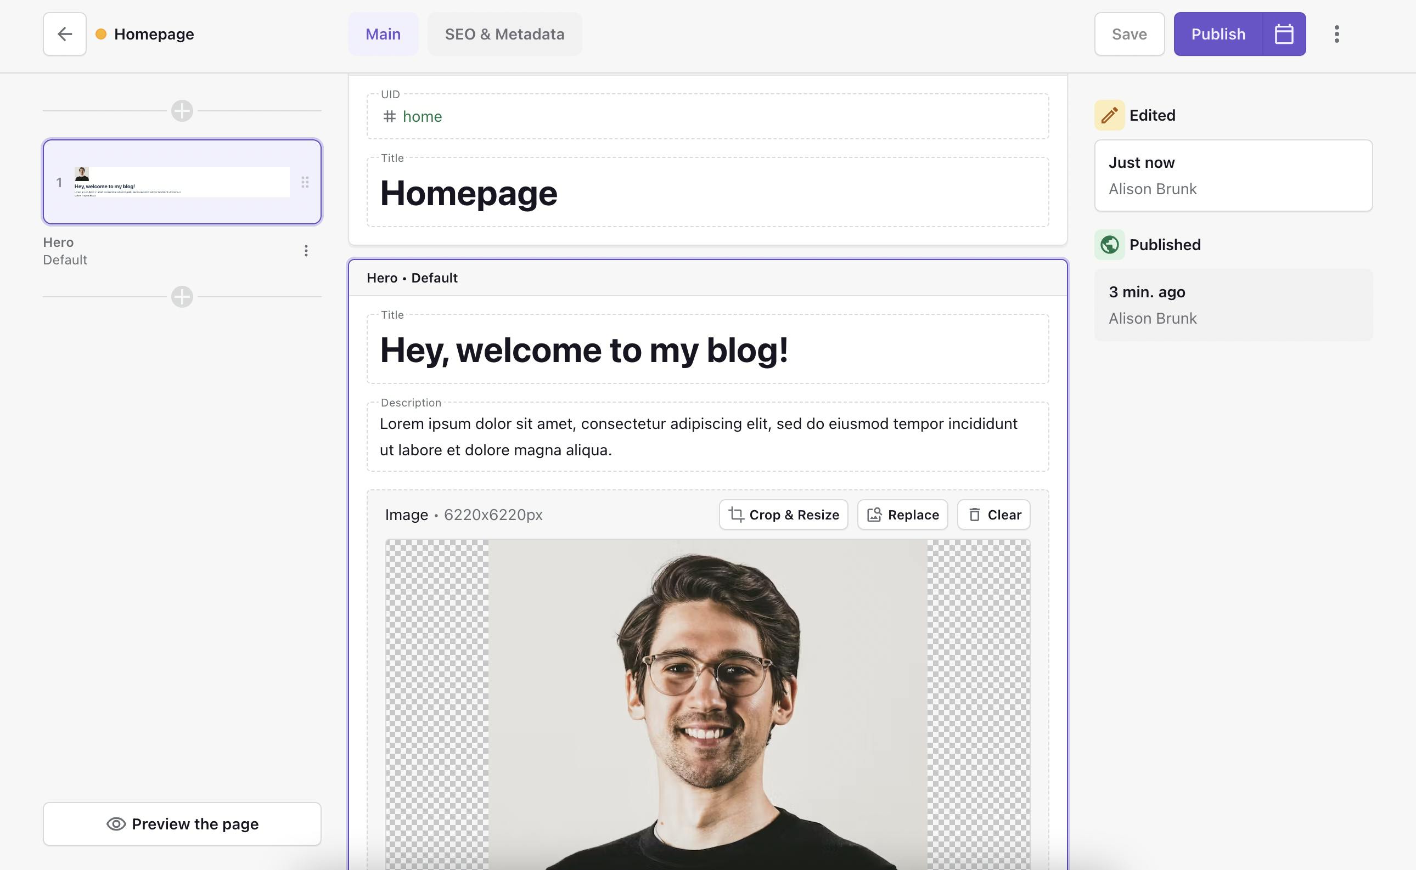The image size is (1416, 870).
Task: Open the kebab menu next to Hero Default slice
Action: click(306, 251)
